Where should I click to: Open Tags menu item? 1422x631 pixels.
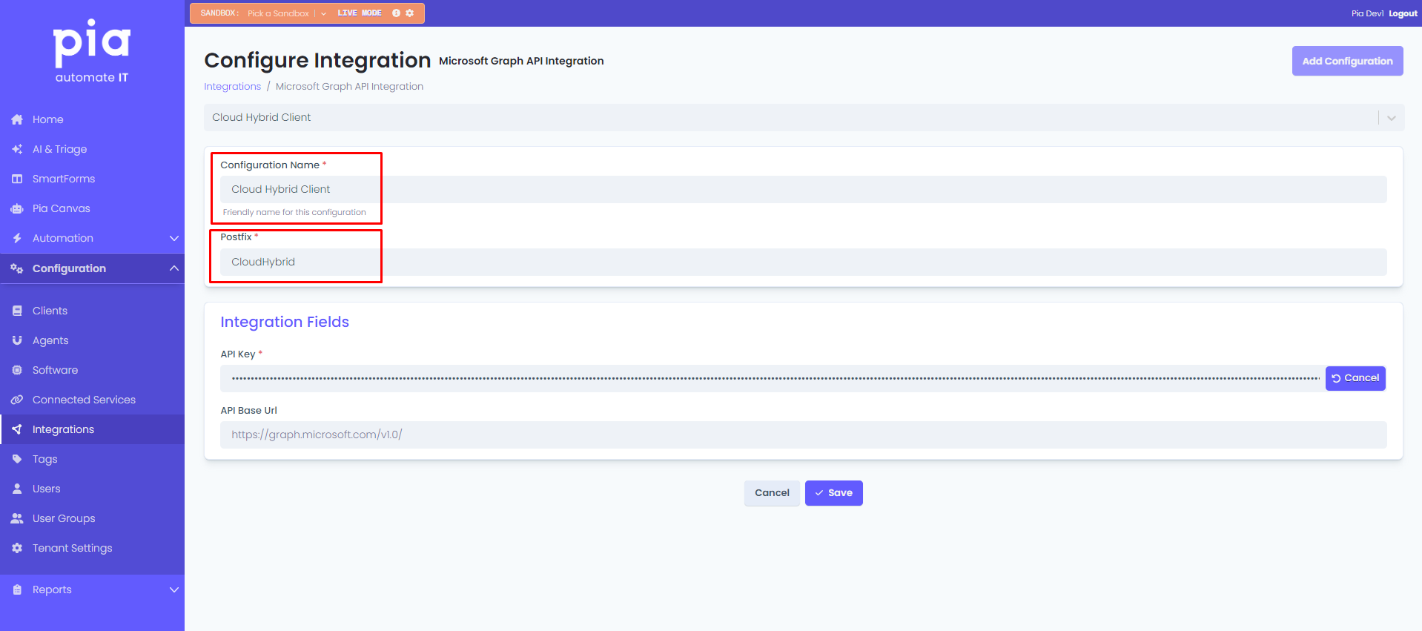point(92,459)
